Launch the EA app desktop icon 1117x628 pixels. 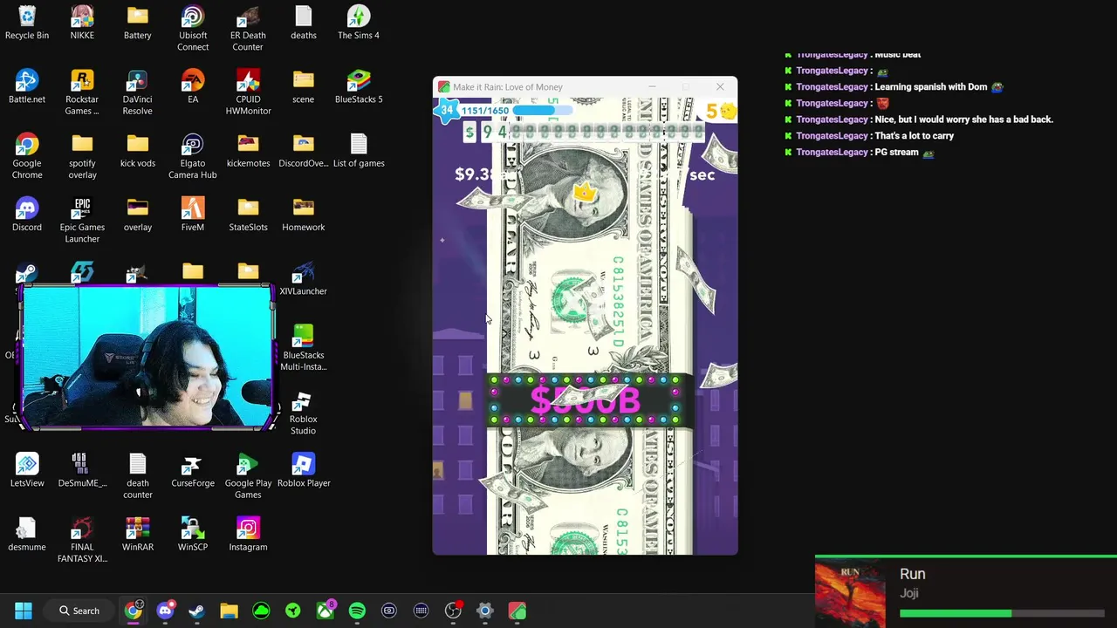pyautogui.click(x=193, y=87)
